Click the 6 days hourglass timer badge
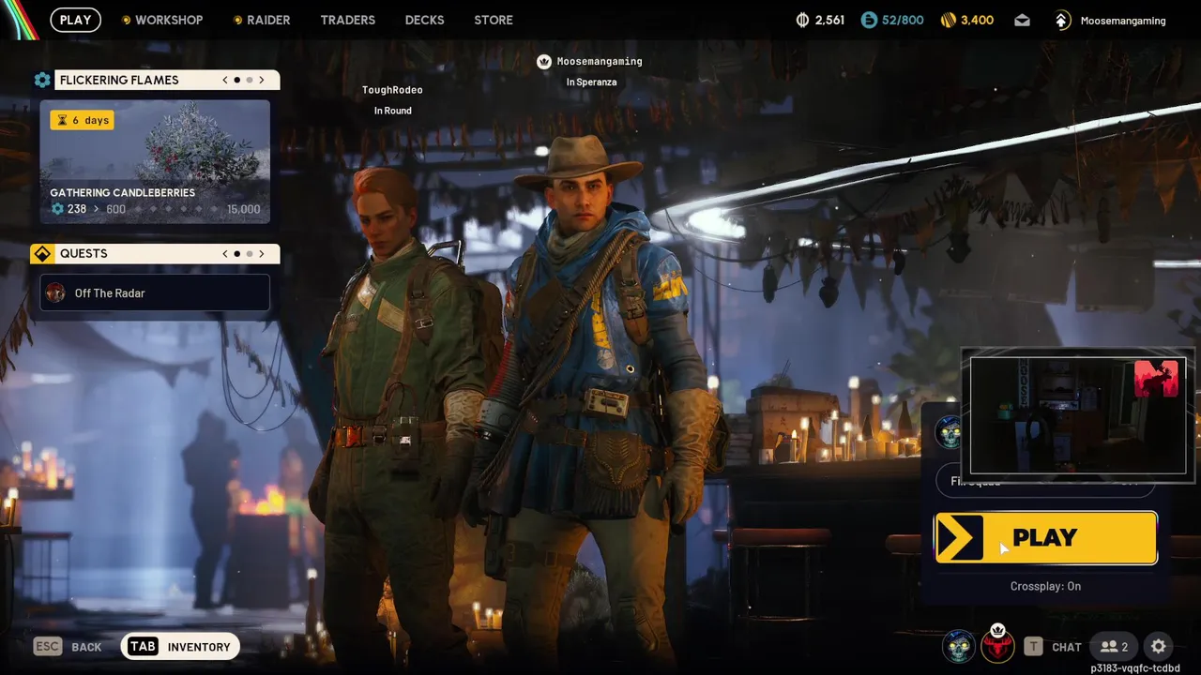The image size is (1201, 675). coord(82,120)
